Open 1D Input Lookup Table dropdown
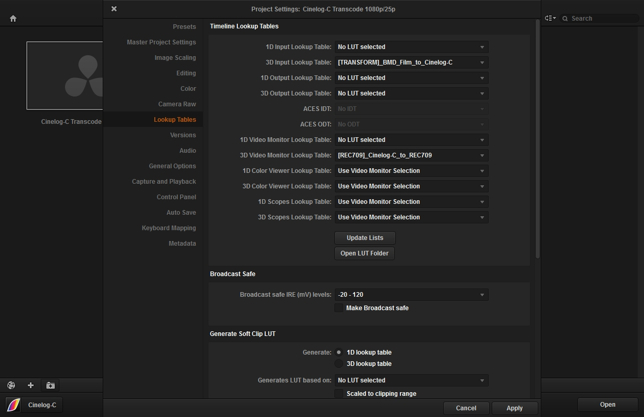The width and height of the screenshot is (644, 417). point(411,47)
